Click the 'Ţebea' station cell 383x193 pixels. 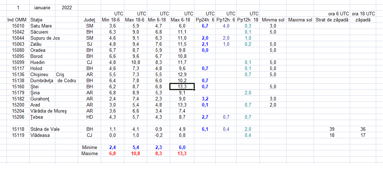(42, 117)
